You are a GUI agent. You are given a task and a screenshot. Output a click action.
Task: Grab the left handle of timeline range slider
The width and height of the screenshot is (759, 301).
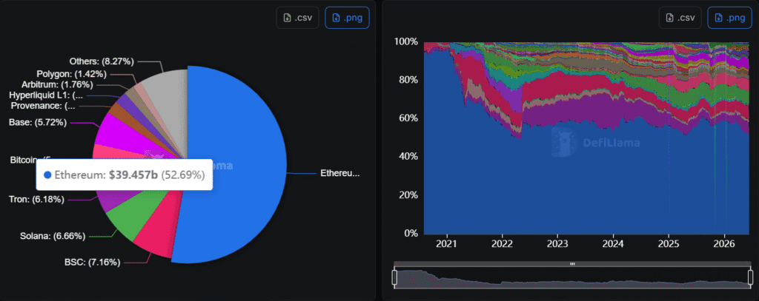[x=394, y=277]
